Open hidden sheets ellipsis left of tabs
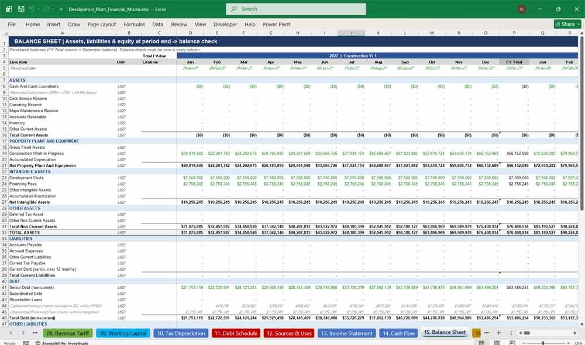 pyautogui.click(x=35, y=333)
